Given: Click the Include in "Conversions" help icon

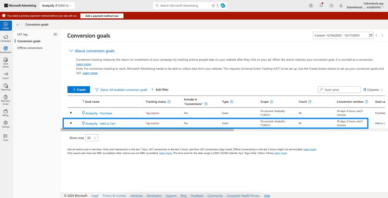Looking at the screenshot, I should point(206,104).
